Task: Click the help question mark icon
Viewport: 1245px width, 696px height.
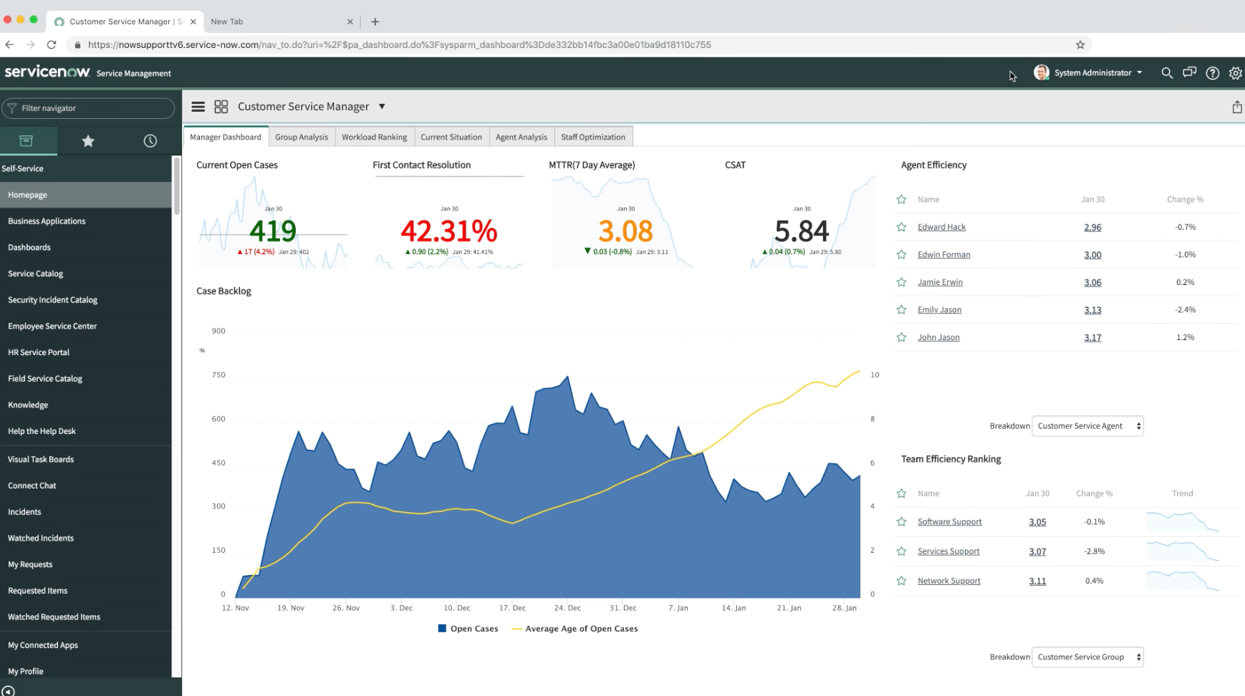Action: [1212, 73]
